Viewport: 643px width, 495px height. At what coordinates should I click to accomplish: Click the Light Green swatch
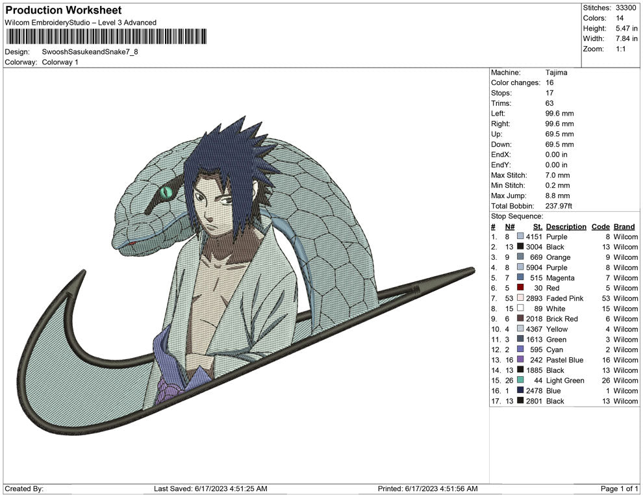[x=520, y=380]
